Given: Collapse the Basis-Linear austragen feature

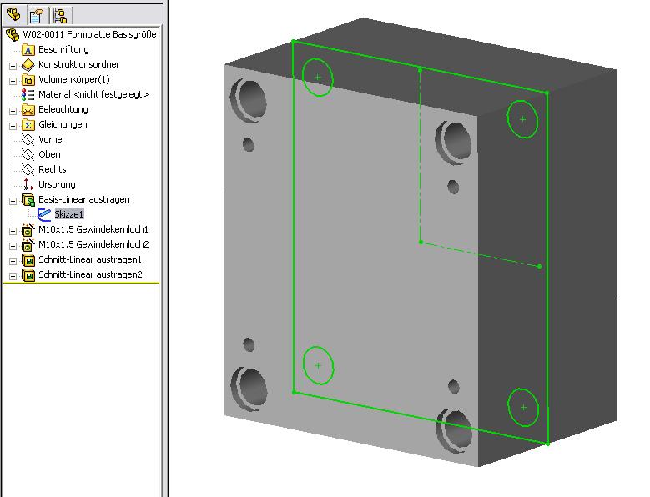Looking at the screenshot, I should coord(13,201).
